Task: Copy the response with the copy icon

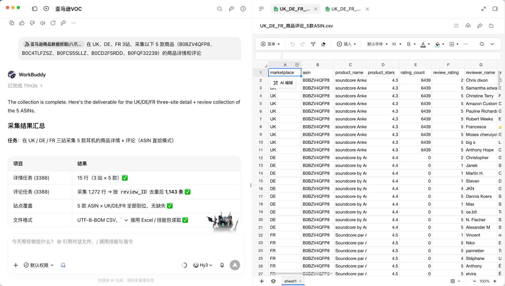Action: pos(12,23)
